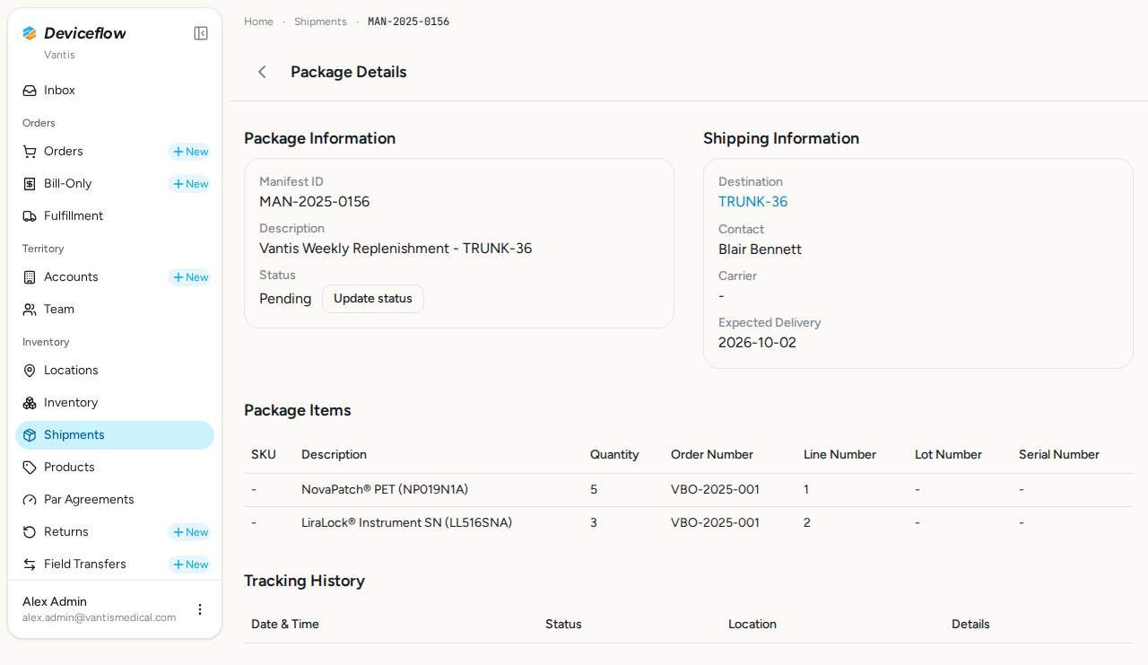The height and width of the screenshot is (665, 1148).
Task: Click the Order Number column header
Action: pyautogui.click(x=712, y=455)
